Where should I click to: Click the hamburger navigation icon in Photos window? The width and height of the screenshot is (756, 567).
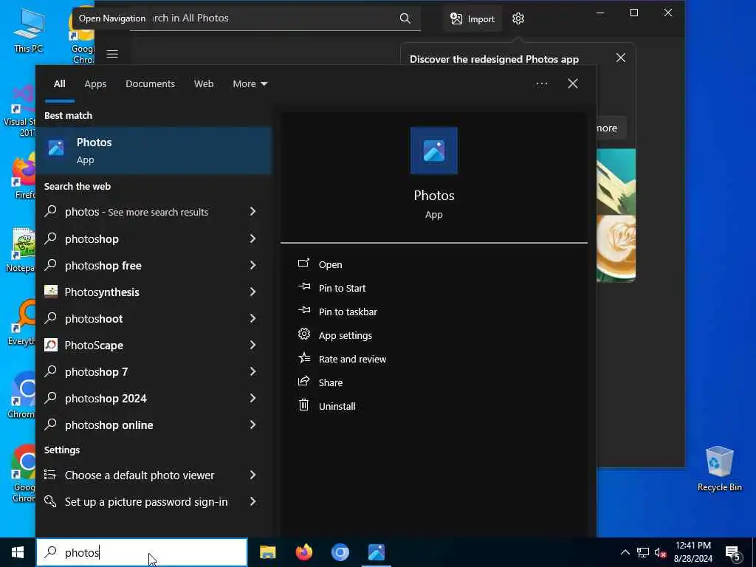[x=112, y=54]
